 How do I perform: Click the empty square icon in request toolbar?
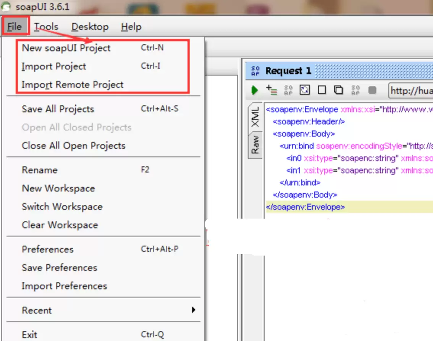pos(322,90)
